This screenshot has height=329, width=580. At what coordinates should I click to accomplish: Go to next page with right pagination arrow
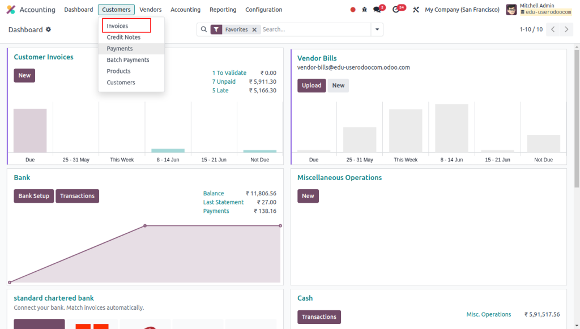click(567, 29)
